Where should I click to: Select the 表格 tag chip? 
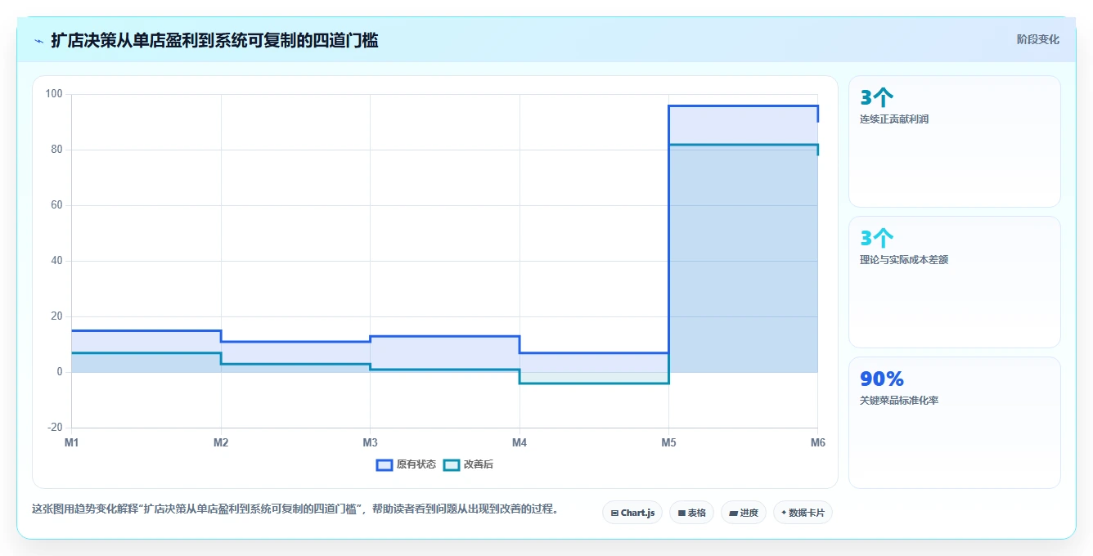tap(691, 513)
